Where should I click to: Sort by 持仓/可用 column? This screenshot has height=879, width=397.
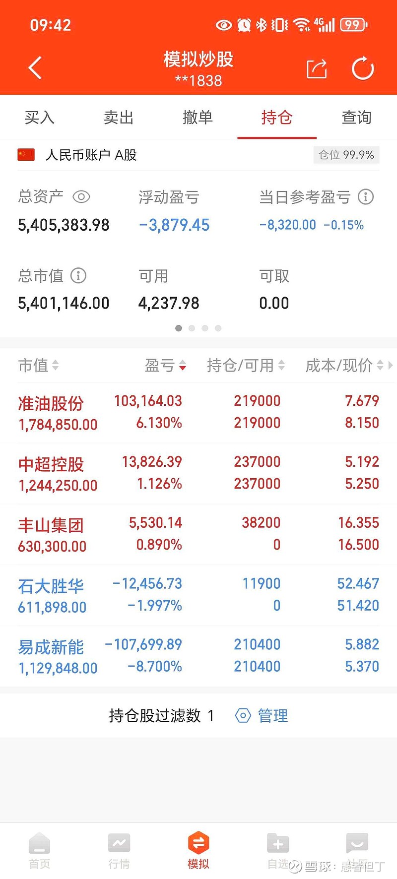[246, 366]
